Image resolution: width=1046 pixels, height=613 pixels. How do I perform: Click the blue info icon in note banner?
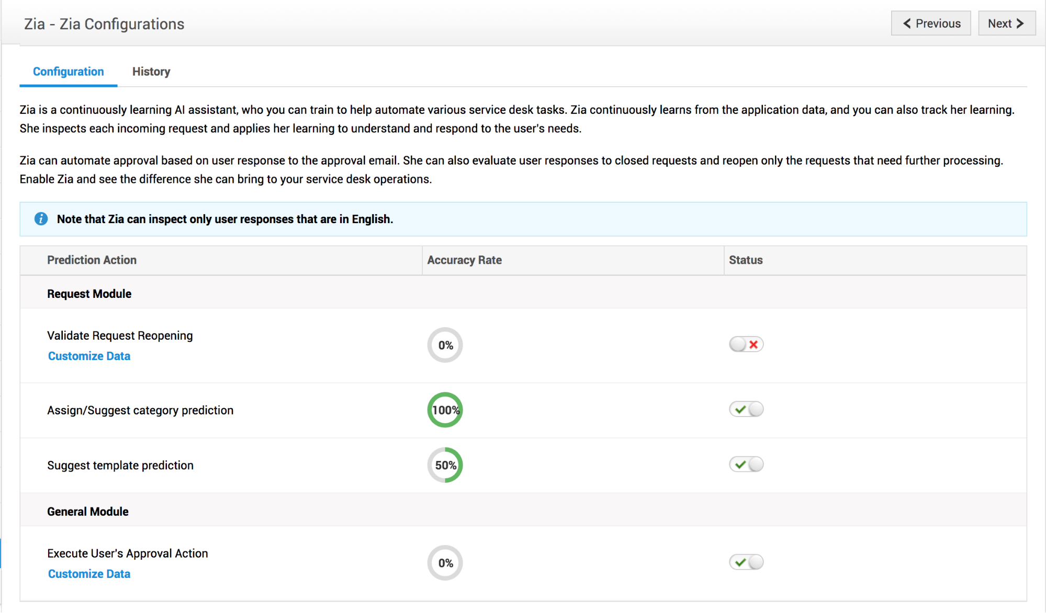pos(41,219)
